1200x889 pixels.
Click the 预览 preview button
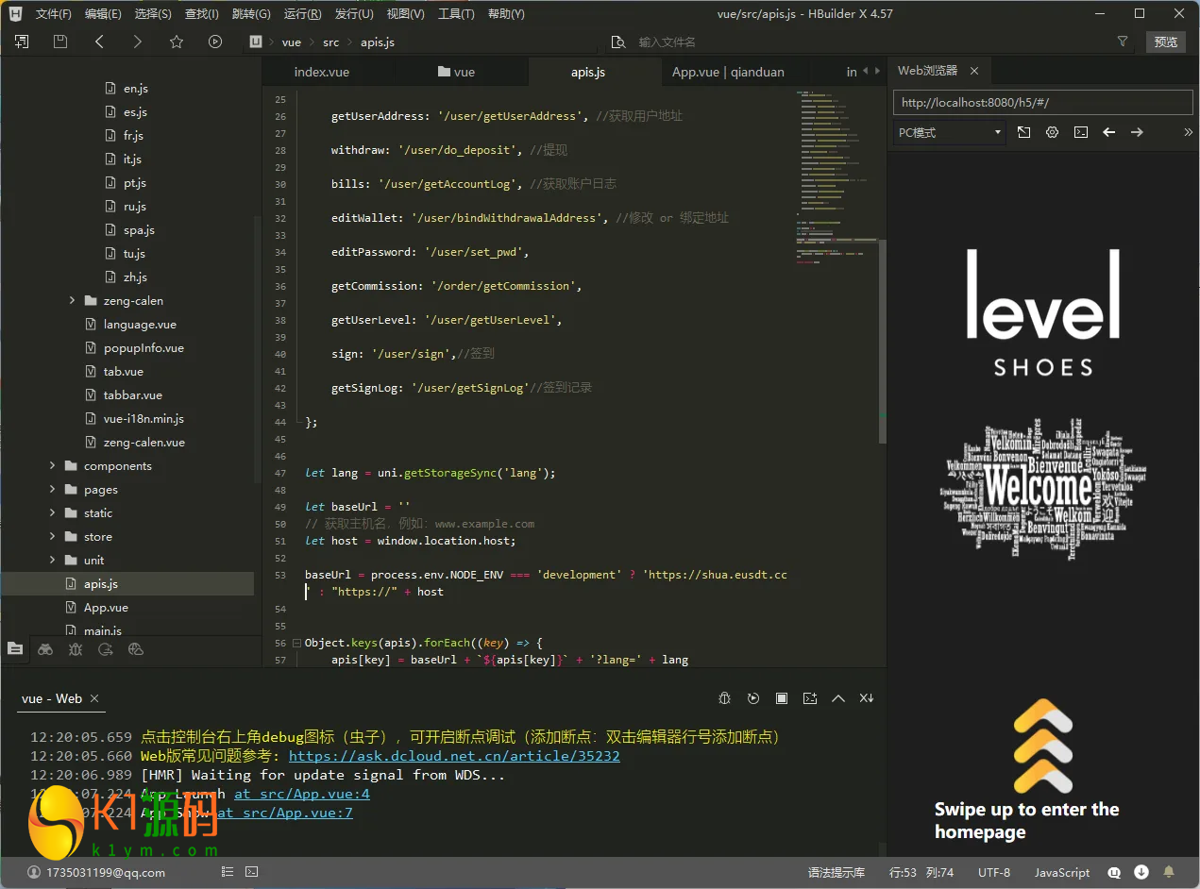(1166, 42)
